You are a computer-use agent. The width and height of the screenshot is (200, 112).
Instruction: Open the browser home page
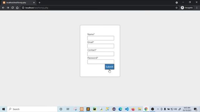tap(17, 8)
